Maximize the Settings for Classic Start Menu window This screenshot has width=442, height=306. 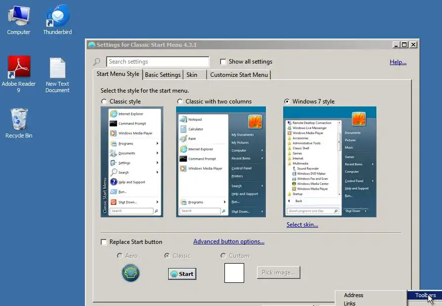point(404,45)
